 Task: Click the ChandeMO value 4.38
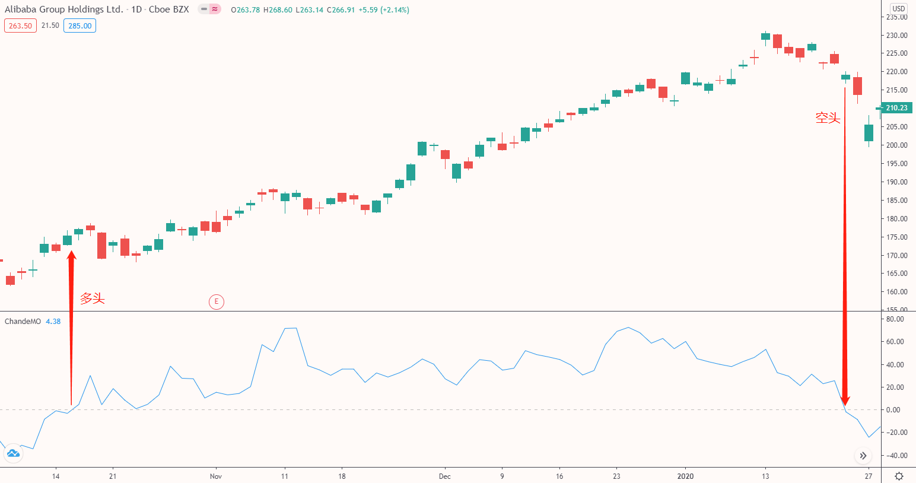pyautogui.click(x=53, y=321)
